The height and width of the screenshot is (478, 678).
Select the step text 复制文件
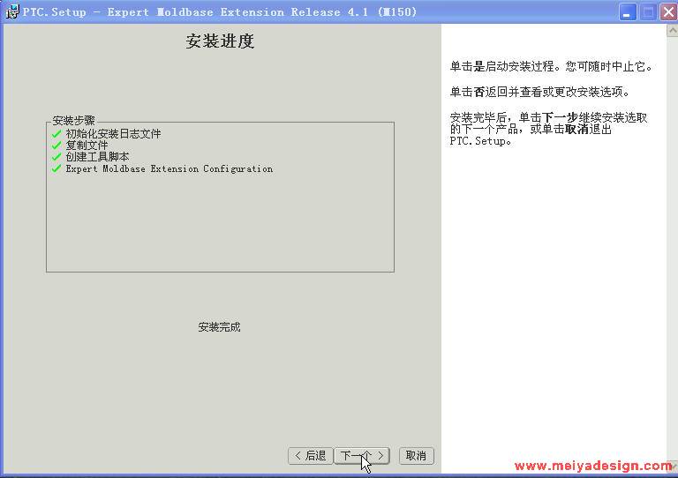click(x=87, y=146)
